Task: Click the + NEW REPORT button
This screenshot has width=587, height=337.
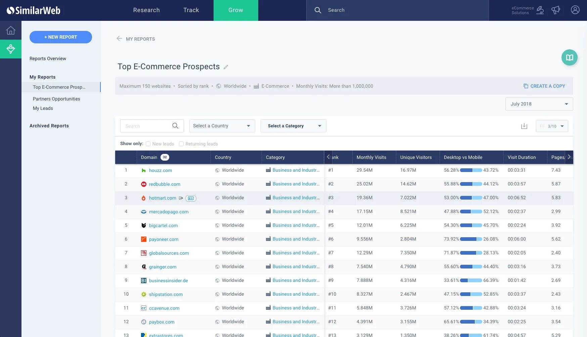Action: point(61,37)
